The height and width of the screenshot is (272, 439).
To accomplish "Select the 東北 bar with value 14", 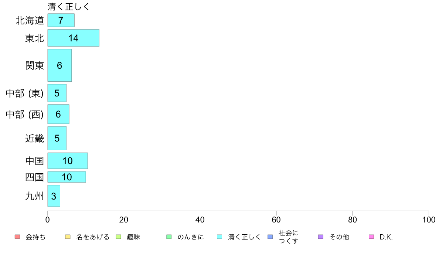I will click(74, 38).
